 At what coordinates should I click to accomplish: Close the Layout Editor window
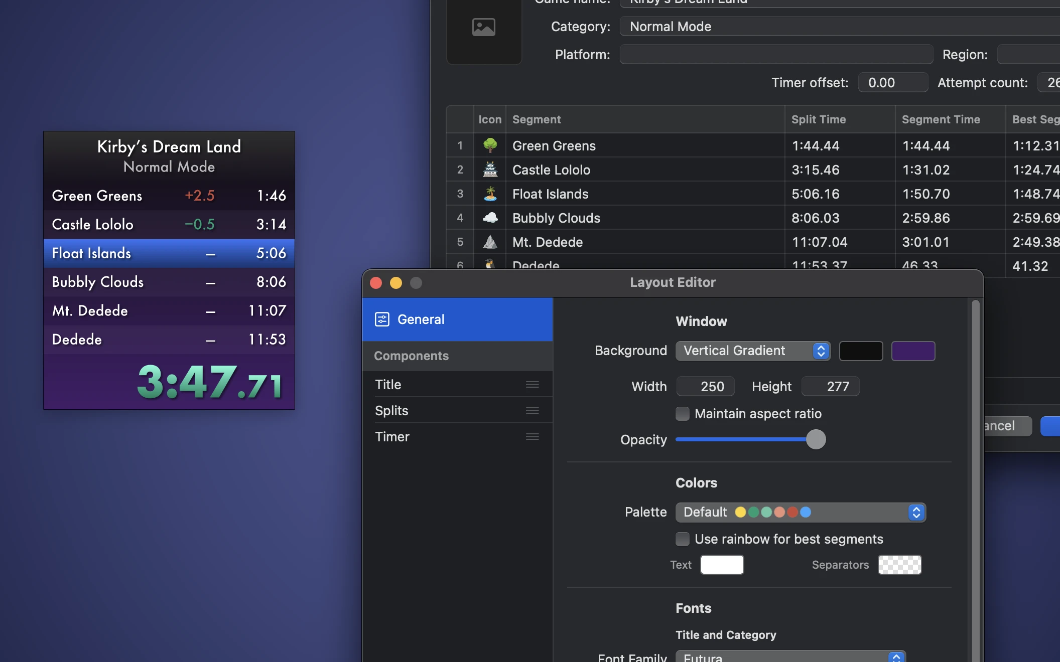pos(376,283)
